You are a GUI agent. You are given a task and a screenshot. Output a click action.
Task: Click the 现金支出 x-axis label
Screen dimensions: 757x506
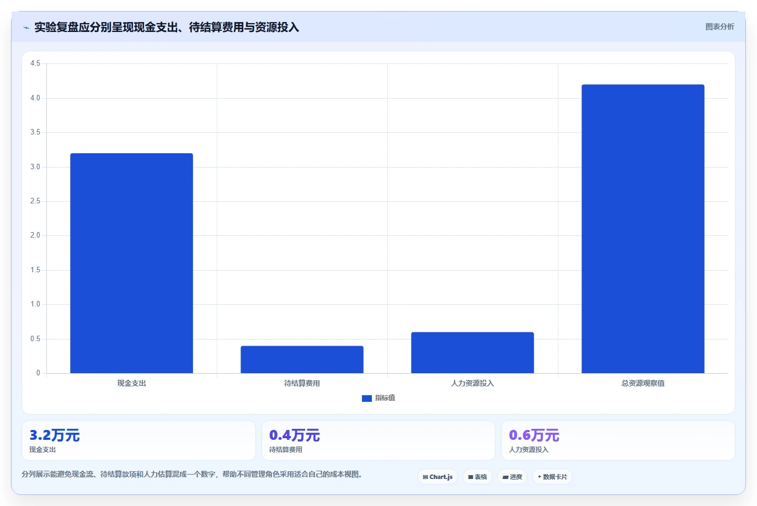click(131, 383)
